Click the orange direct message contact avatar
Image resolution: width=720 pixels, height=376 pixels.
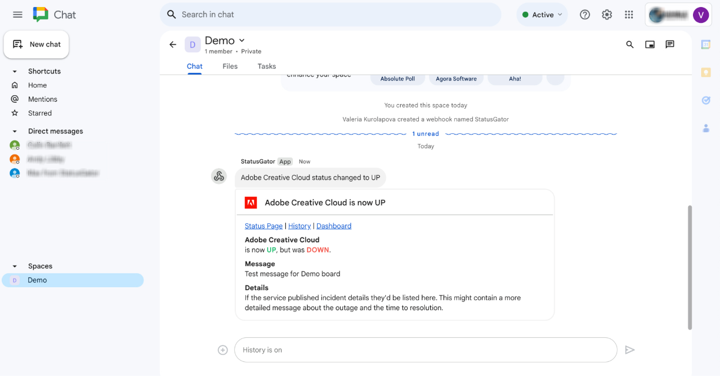[15, 159]
